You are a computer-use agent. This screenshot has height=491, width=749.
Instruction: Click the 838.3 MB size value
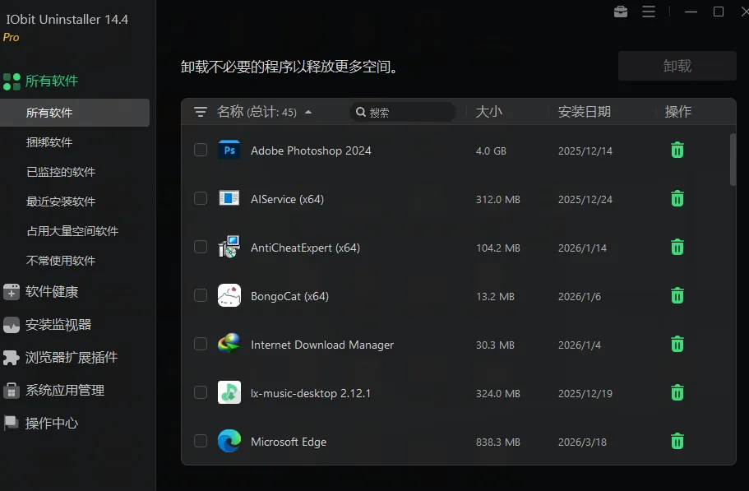pyautogui.click(x=497, y=442)
